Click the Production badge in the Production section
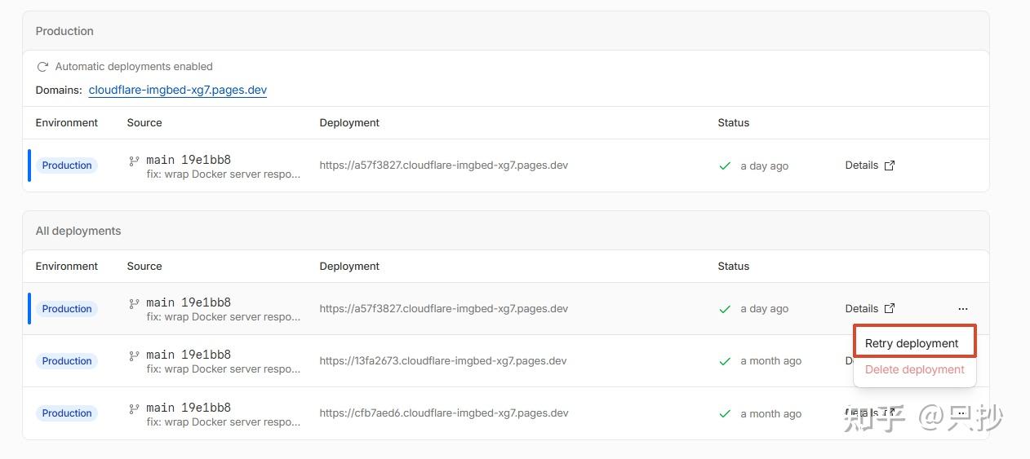1030x459 pixels. [x=67, y=166]
